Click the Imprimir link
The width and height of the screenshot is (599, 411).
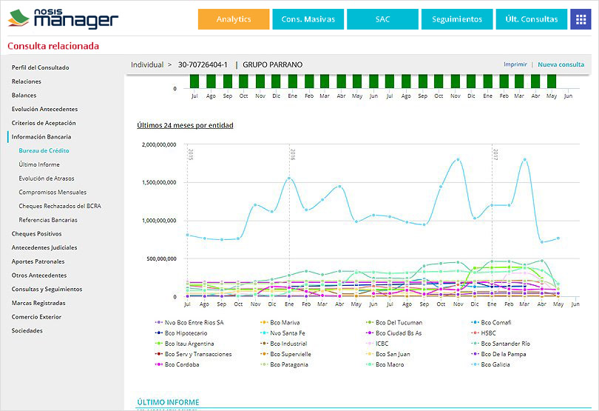(x=515, y=64)
